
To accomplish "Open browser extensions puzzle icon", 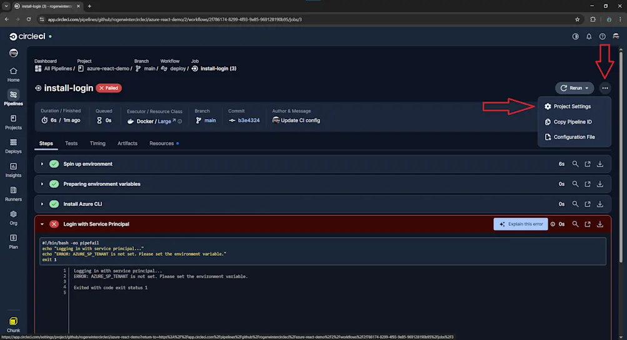I will coord(593,19).
